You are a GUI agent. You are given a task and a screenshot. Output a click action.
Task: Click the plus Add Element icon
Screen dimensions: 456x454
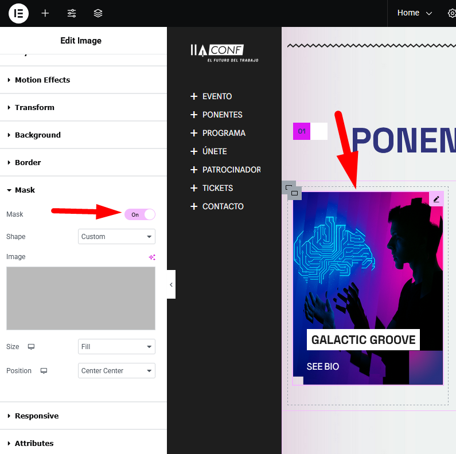coord(45,13)
